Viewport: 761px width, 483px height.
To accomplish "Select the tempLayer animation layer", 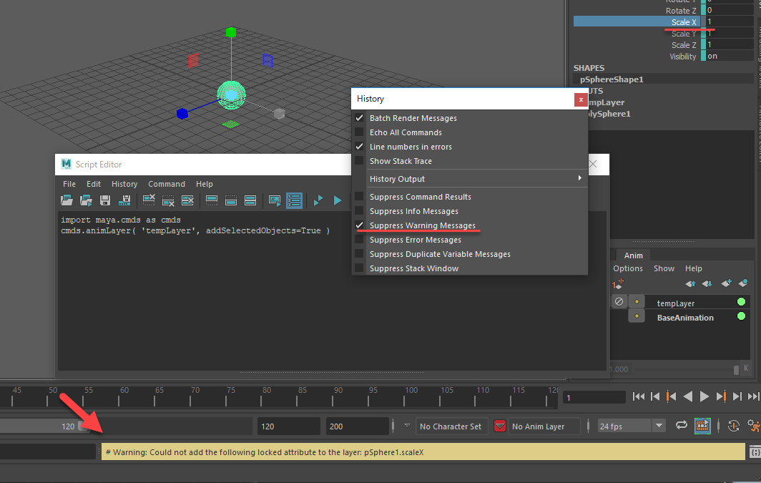I will pos(676,303).
